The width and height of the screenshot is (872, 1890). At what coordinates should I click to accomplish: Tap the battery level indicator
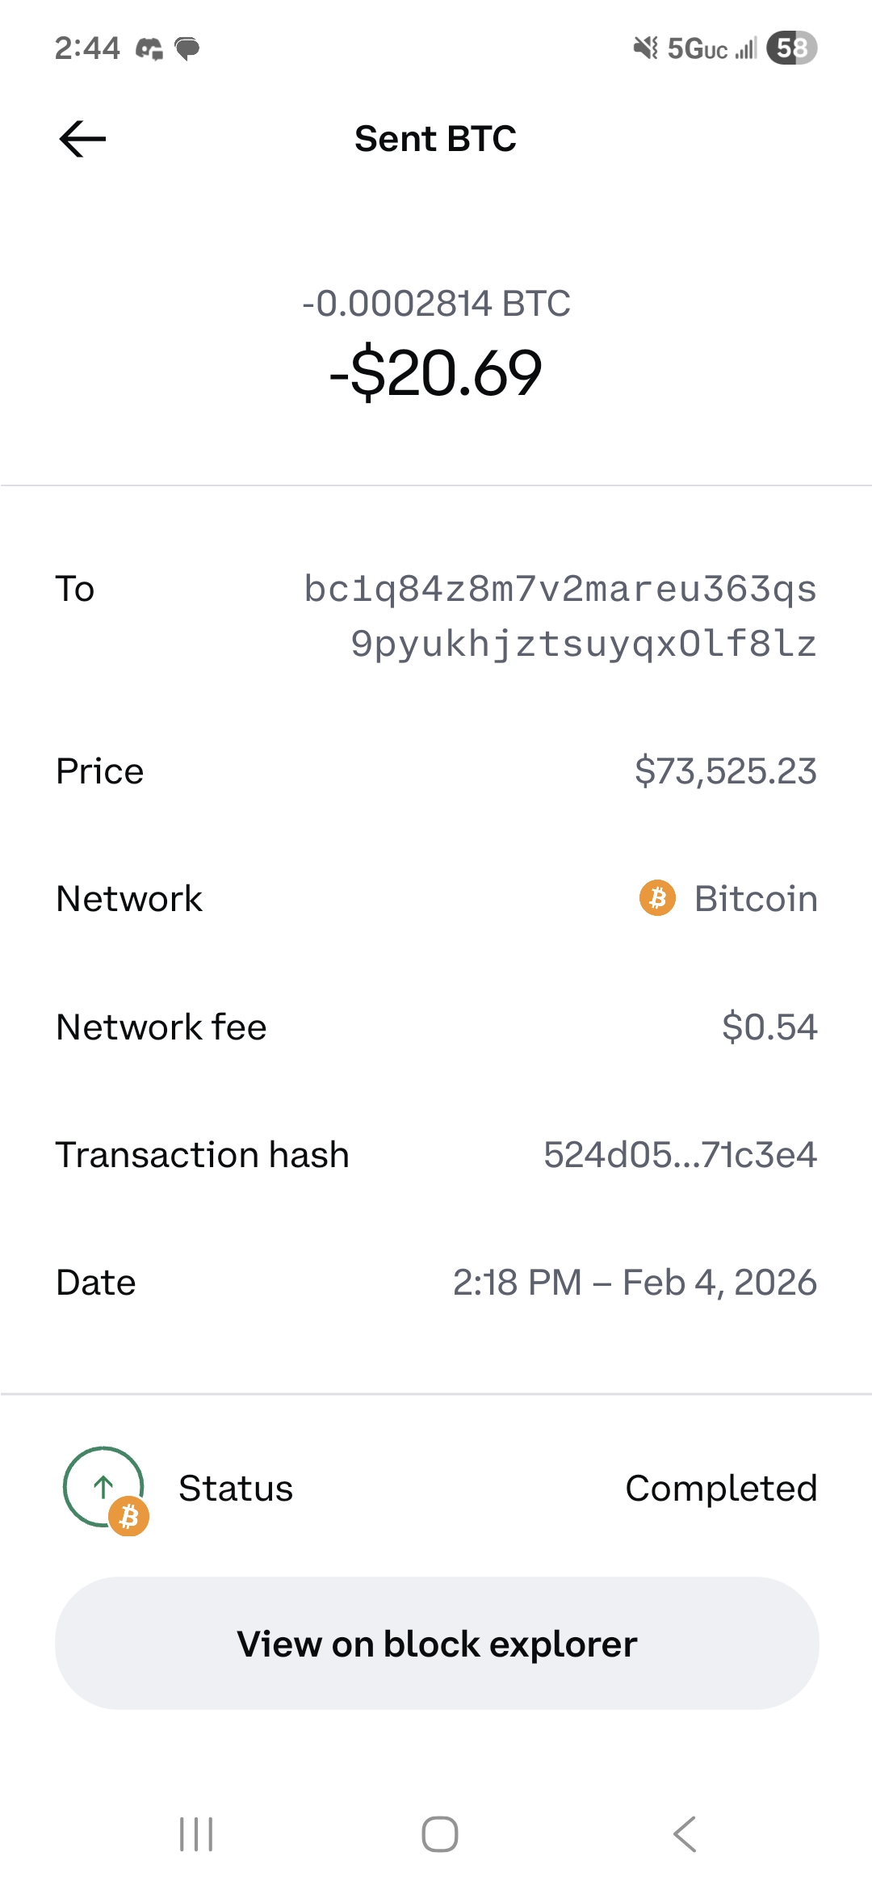pos(791,48)
